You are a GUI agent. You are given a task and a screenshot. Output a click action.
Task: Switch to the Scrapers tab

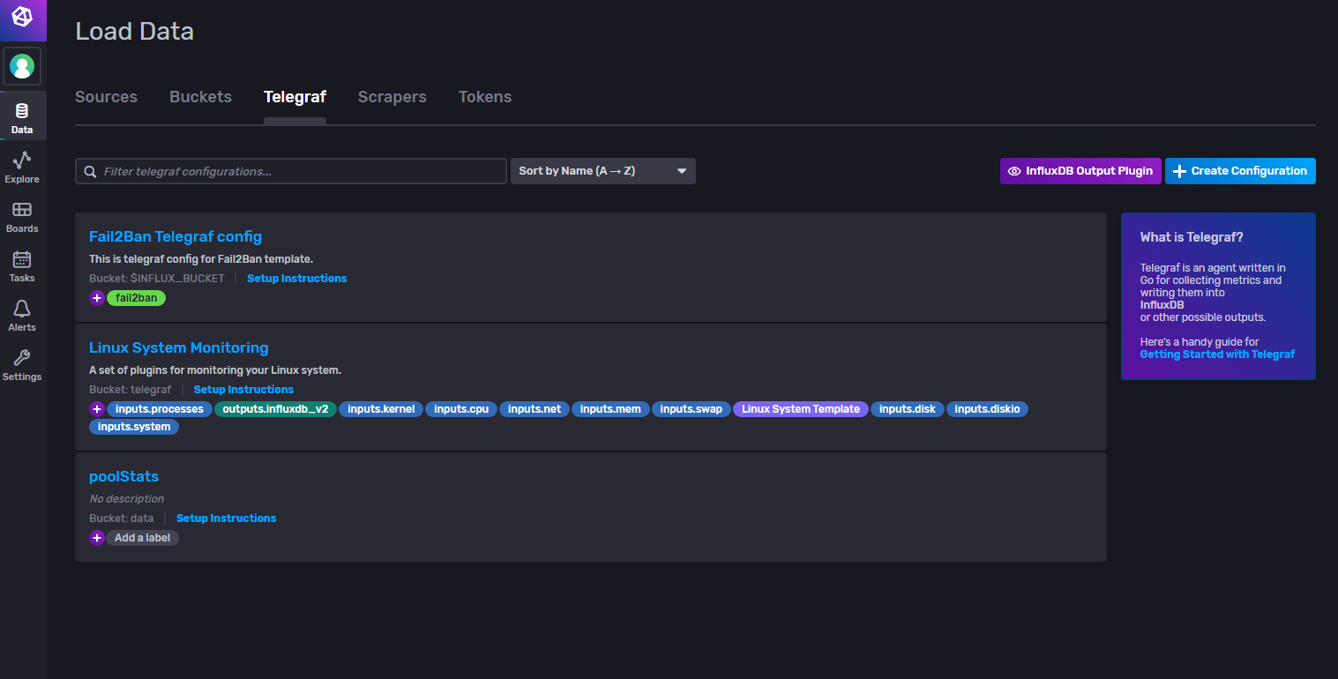click(x=392, y=97)
